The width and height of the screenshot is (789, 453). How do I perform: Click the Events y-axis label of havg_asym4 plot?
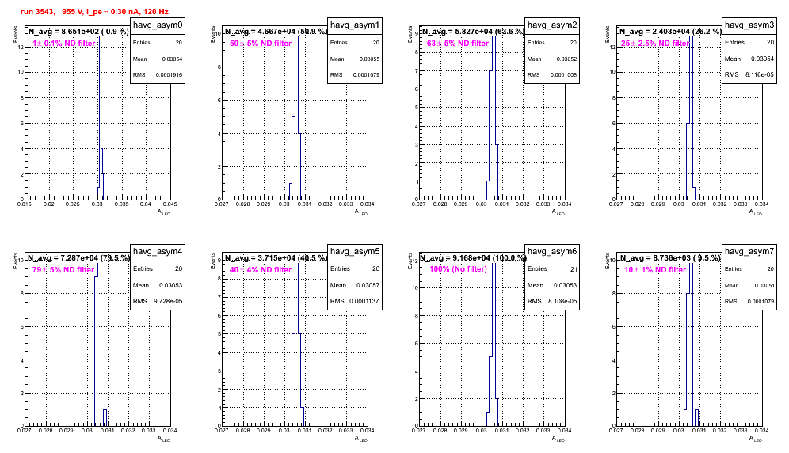pos(16,261)
